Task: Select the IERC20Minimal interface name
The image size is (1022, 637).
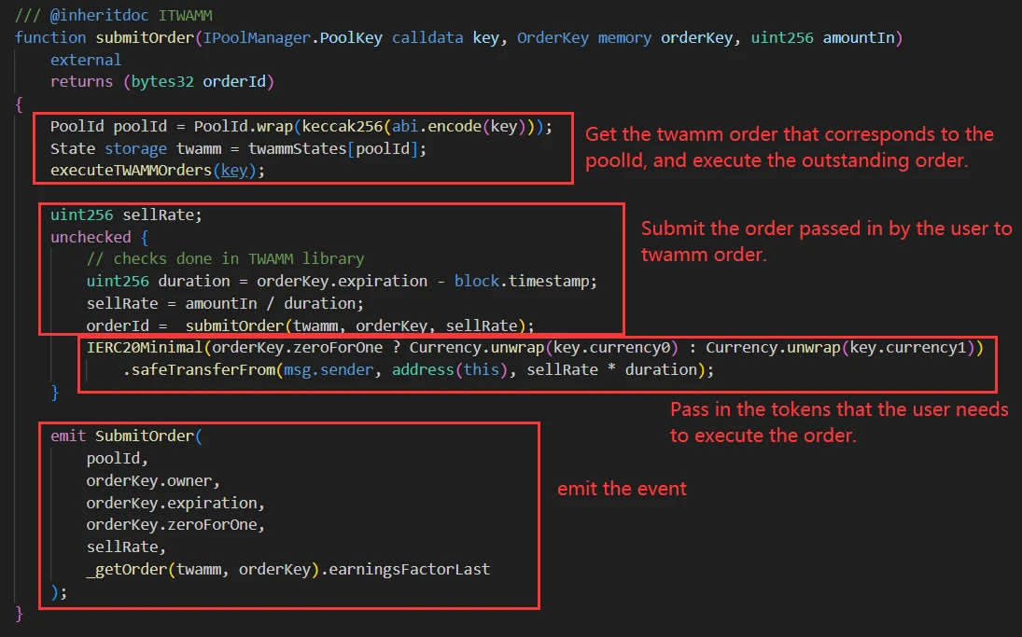Action: 140,348
